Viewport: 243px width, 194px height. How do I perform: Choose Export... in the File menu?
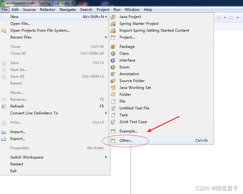(x=54, y=139)
